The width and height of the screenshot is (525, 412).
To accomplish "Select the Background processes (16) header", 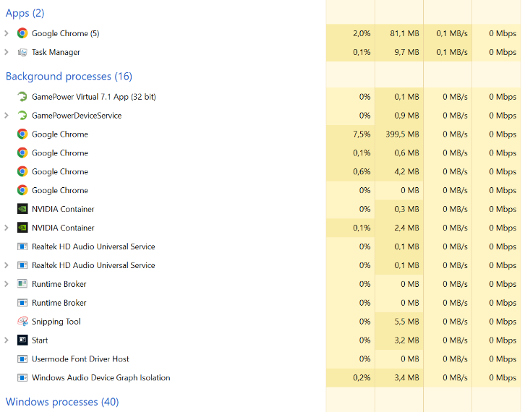I will (x=69, y=77).
